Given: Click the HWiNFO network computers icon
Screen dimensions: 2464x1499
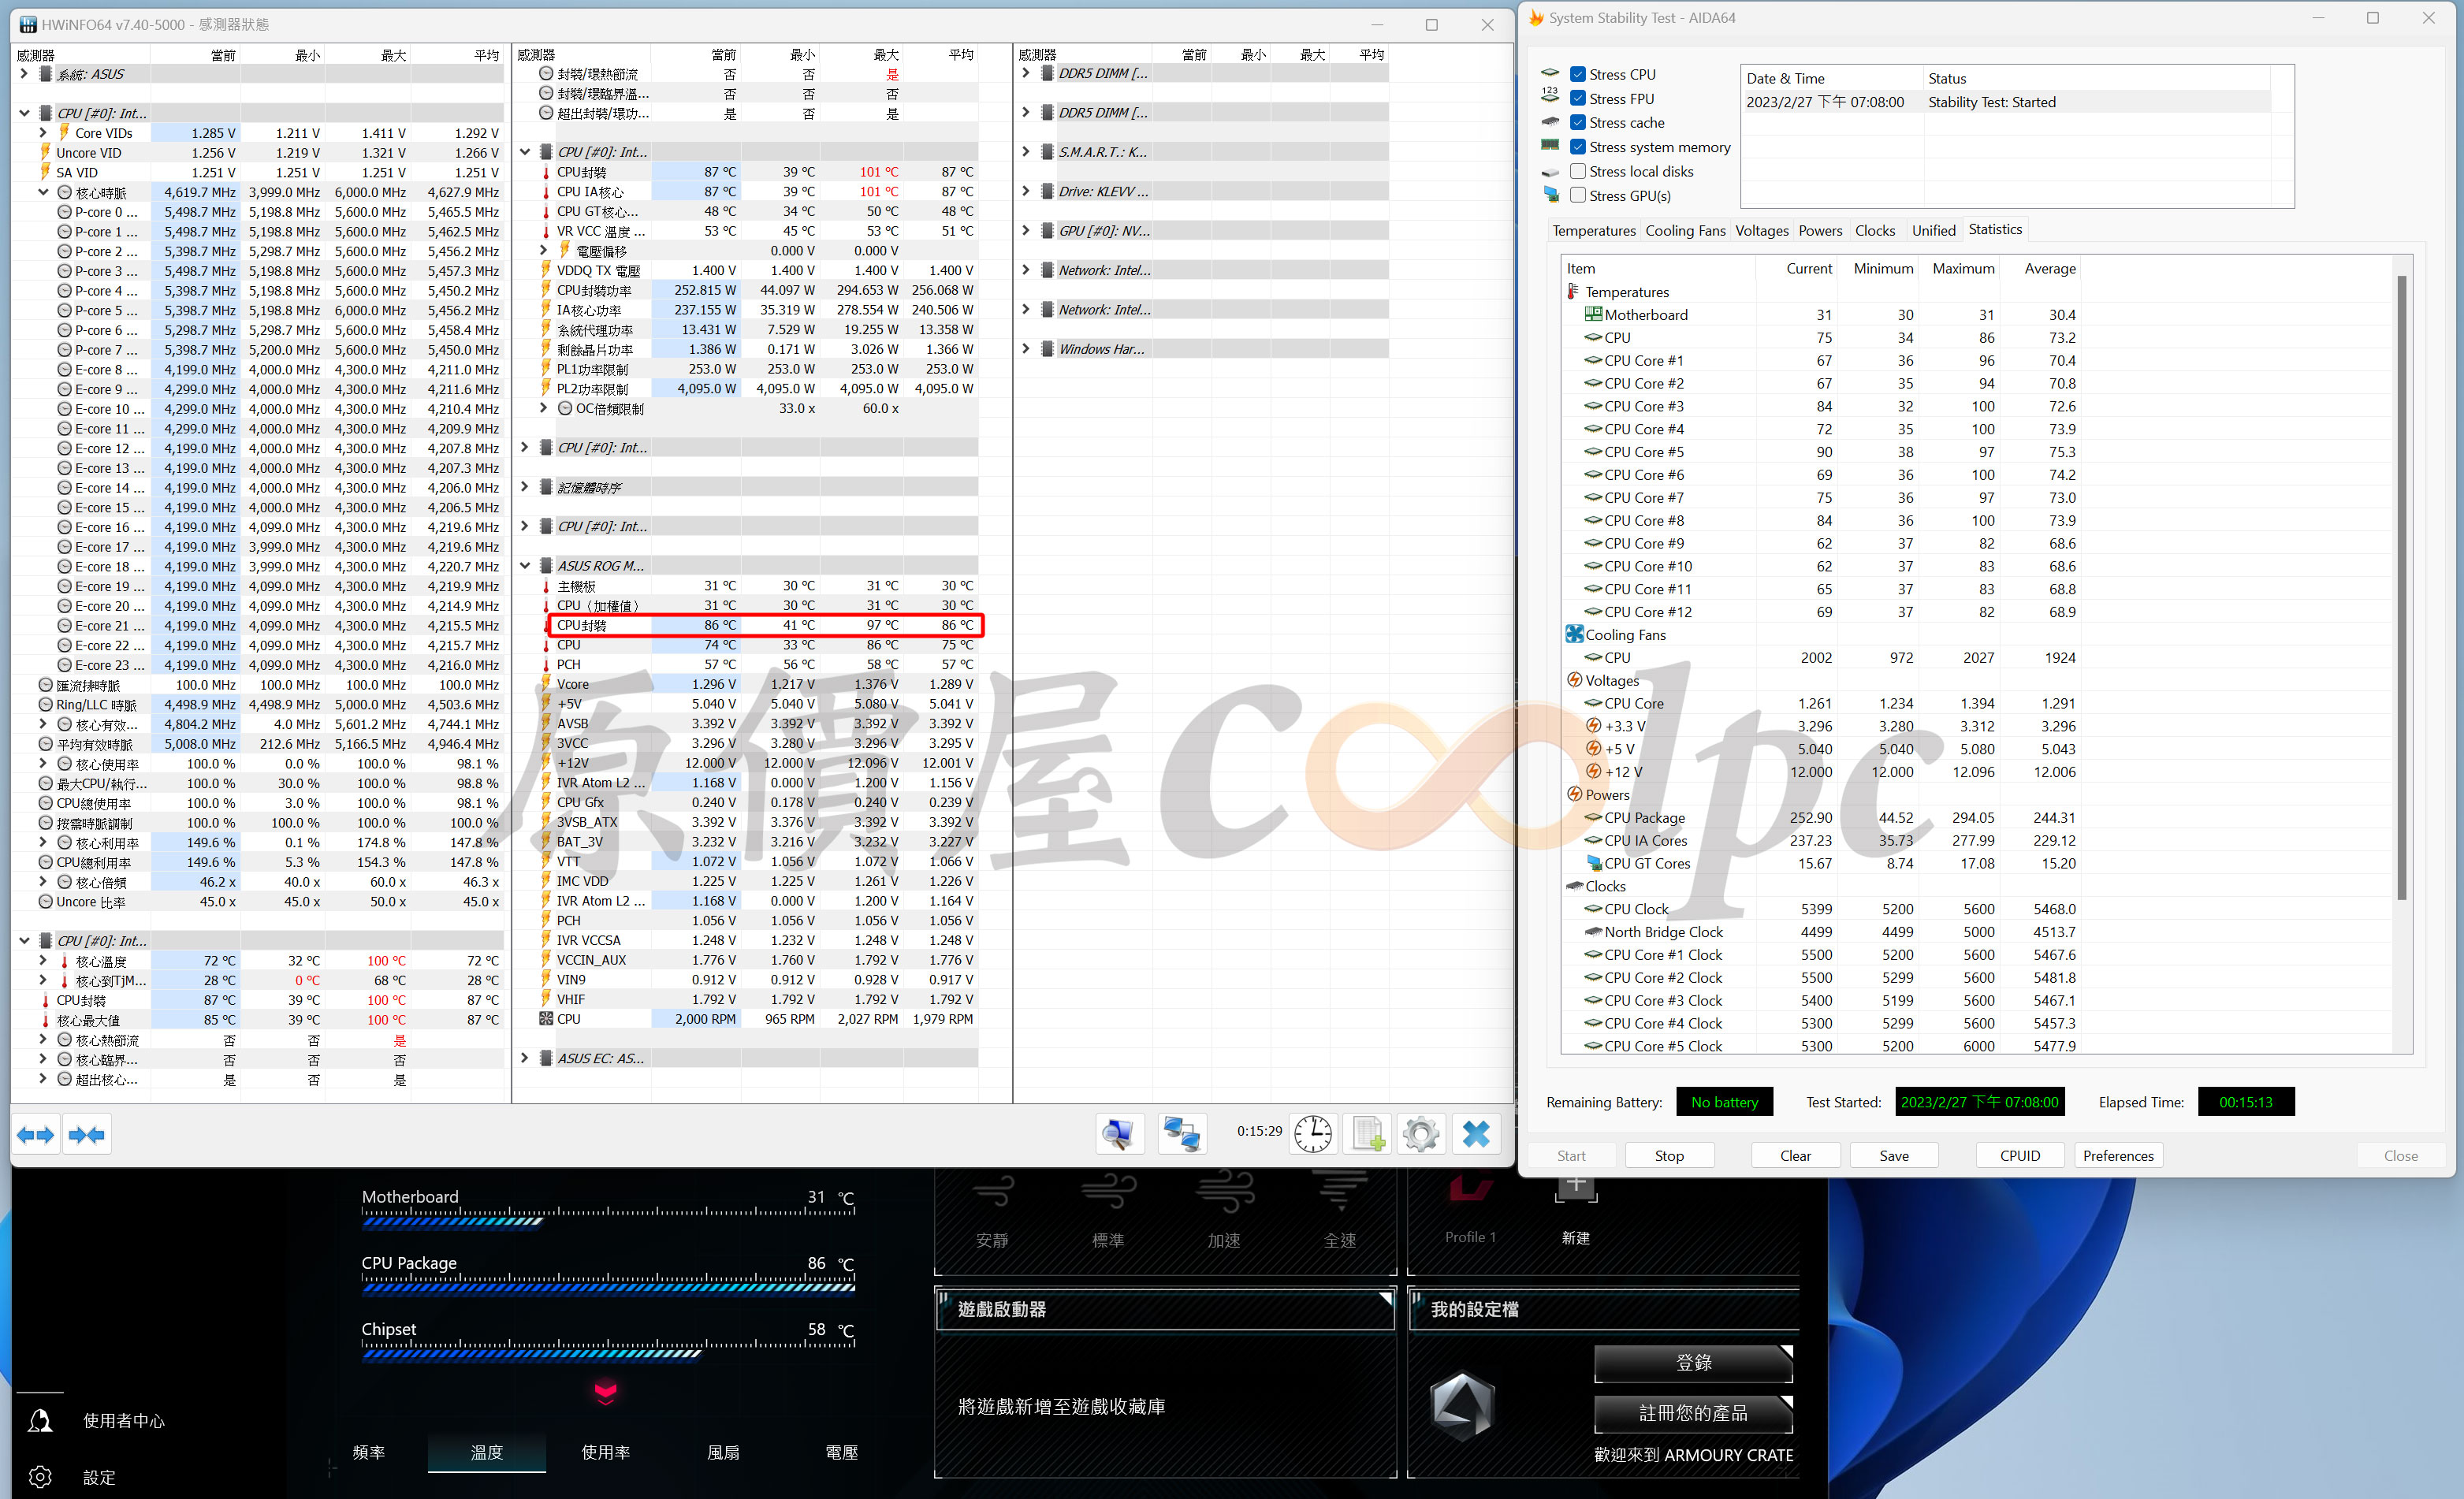Looking at the screenshot, I should (x=1182, y=1134).
